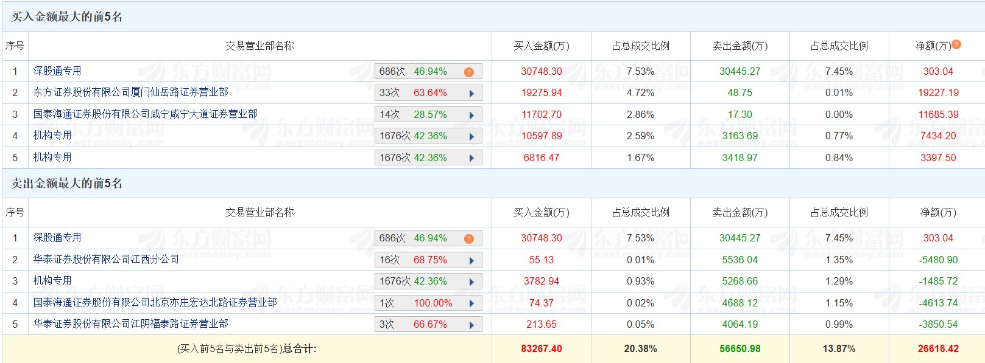The image size is (985, 363).
Task: Click orange question icon in first 深股通专用 row
Action: [468, 72]
